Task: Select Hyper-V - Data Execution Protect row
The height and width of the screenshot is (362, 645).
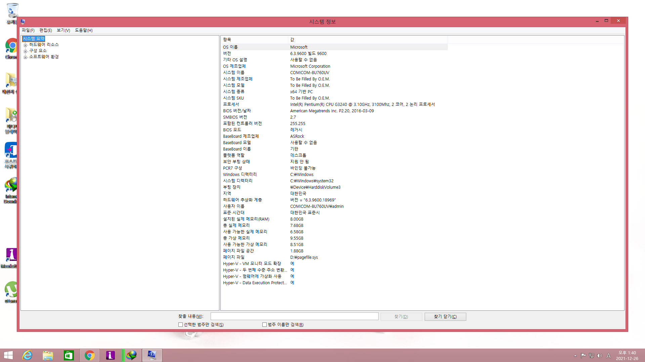Action: pyautogui.click(x=334, y=283)
